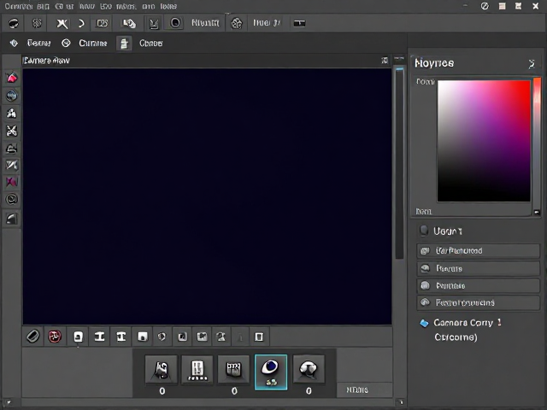The image size is (547, 410).
Task: Click the tiny button beneath the hue strip
Action: point(537,212)
